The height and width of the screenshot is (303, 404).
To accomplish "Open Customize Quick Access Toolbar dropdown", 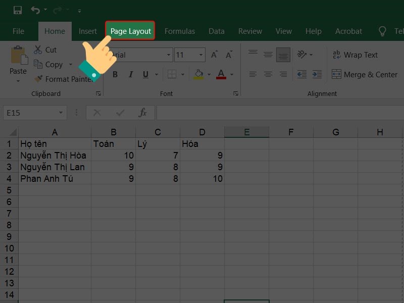I will [79, 11].
